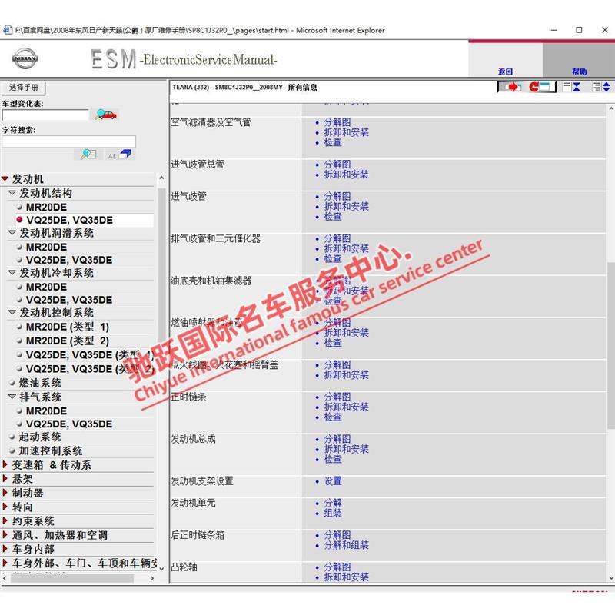Screen dimensions: 615x615
Task: Open the 燃油系统 tree item
Action: pos(40,383)
